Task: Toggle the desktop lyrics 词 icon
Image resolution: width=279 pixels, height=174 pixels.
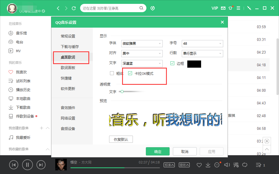Action: (x=236, y=165)
